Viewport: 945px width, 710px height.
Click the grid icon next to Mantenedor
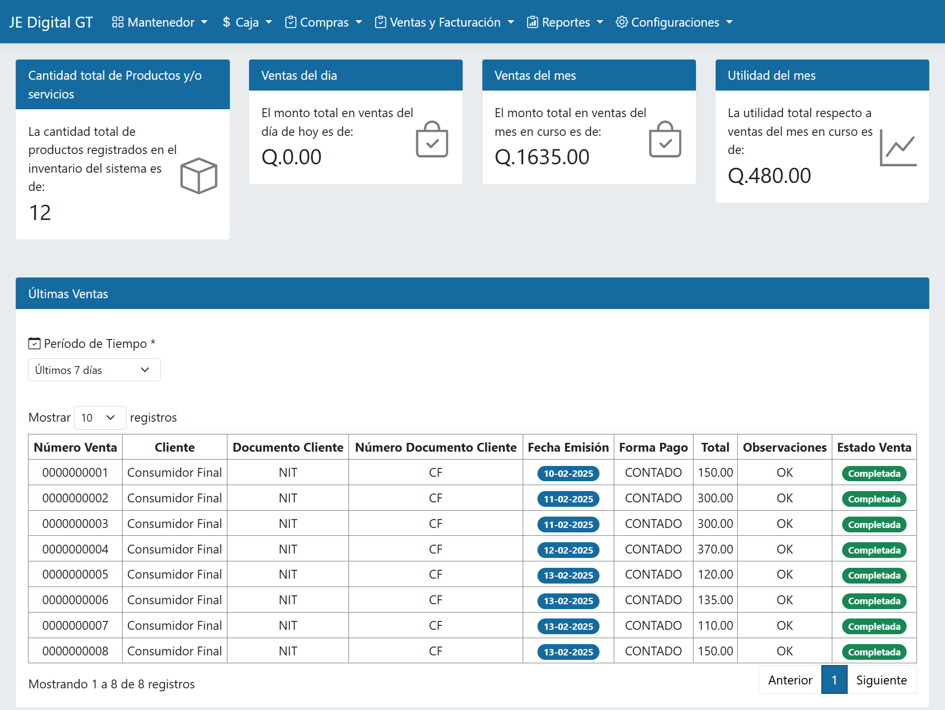click(118, 22)
